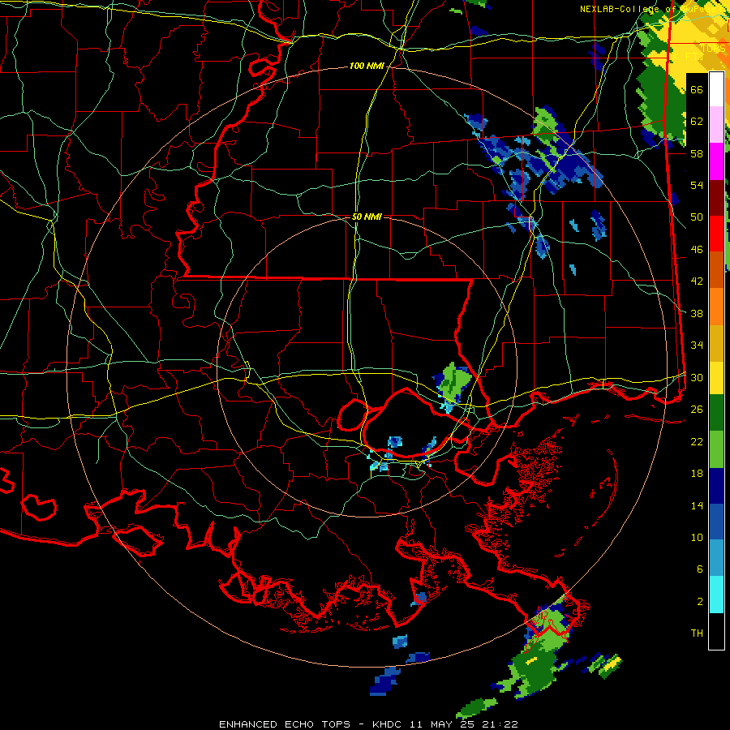Select the bright red legend swatch
730x730 pixels.
[x=716, y=234]
